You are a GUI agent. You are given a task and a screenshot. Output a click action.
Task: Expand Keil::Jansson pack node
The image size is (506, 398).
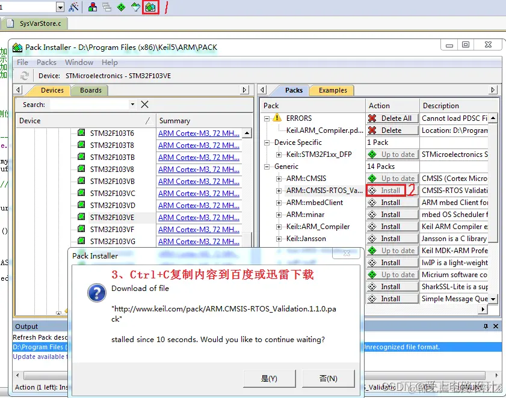[x=279, y=239]
